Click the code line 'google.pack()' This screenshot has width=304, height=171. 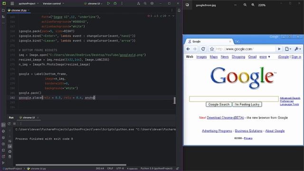(x=30, y=93)
